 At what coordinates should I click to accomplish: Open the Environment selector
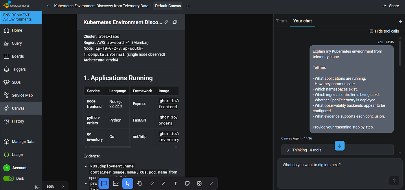pyautogui.click(x=21, y=17)
